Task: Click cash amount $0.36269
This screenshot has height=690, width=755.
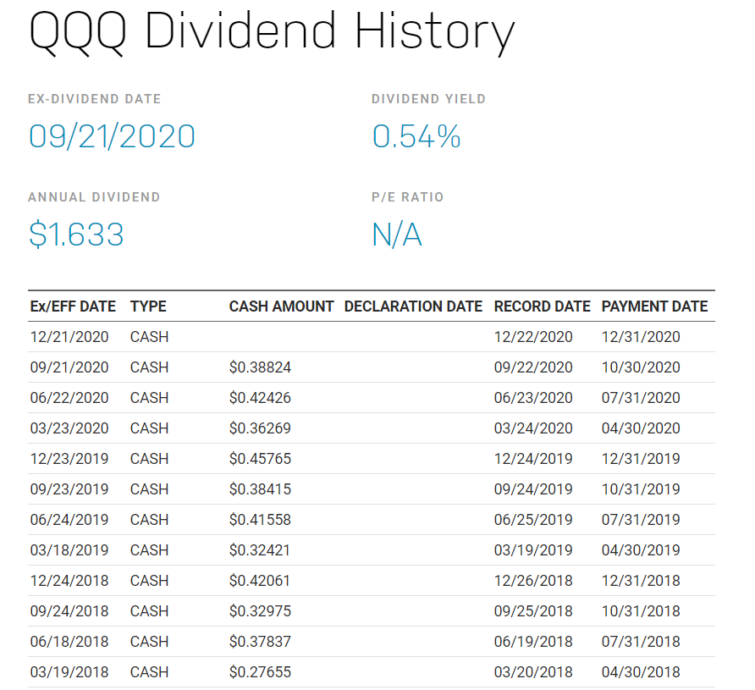Action: (x=260, y=428)
